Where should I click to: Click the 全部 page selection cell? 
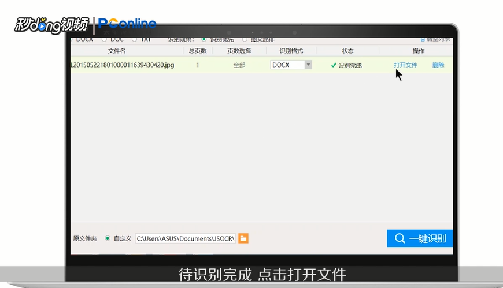(239, 65)
